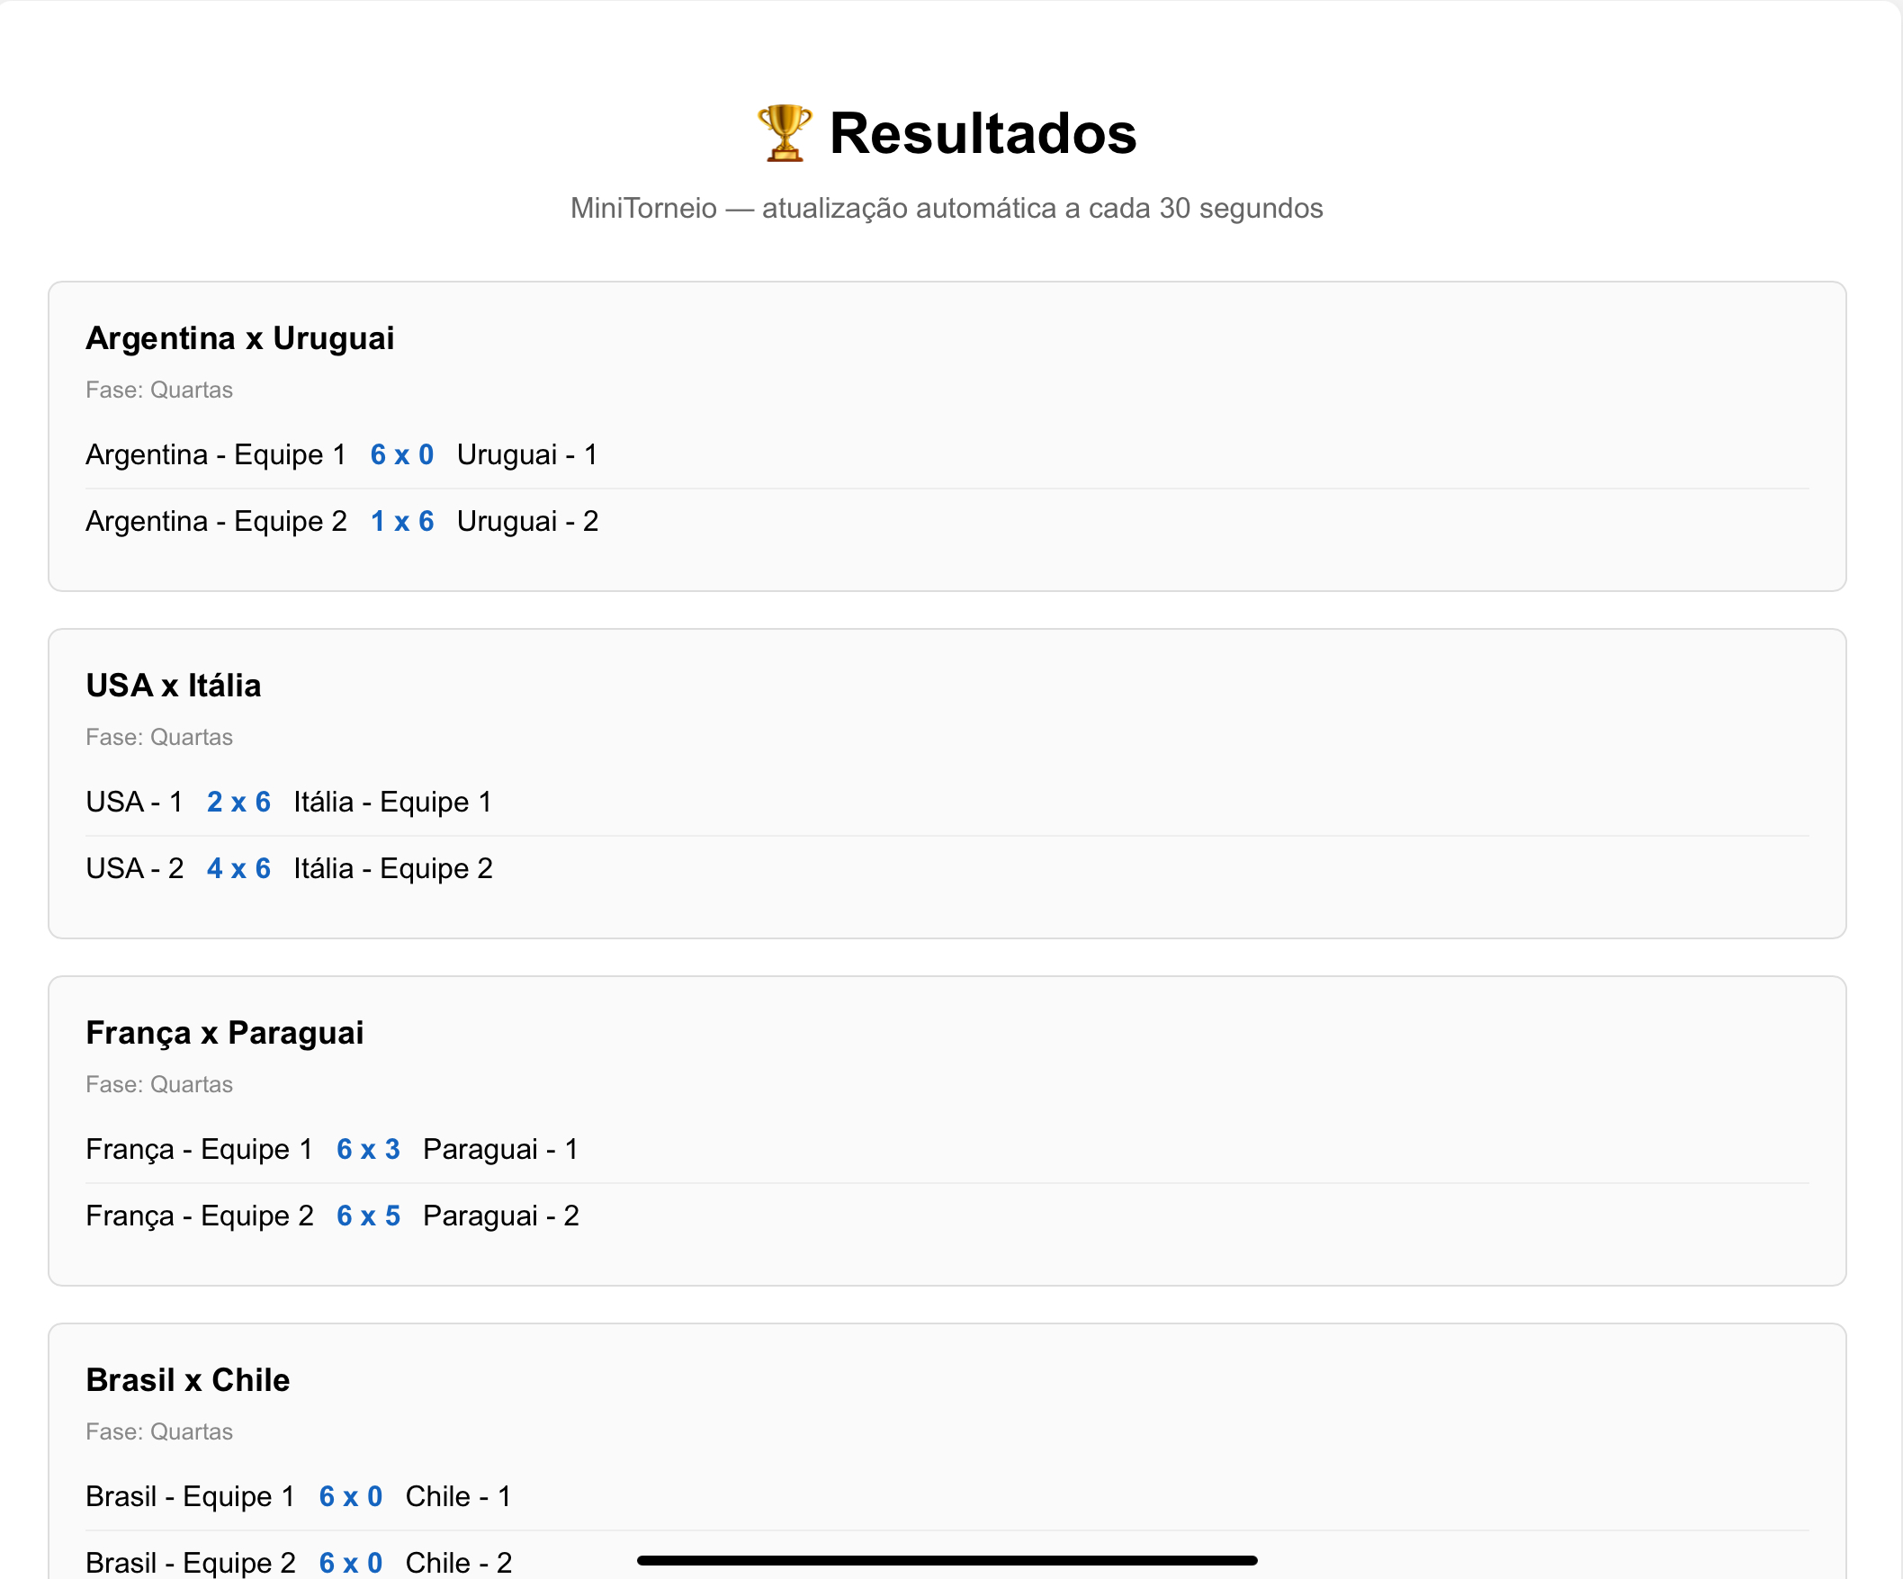Click the 2 x 6 USA score

tap(238, 802)
